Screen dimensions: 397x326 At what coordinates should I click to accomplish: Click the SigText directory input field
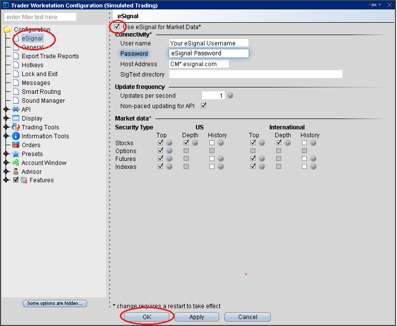click(x=256, y=74)
